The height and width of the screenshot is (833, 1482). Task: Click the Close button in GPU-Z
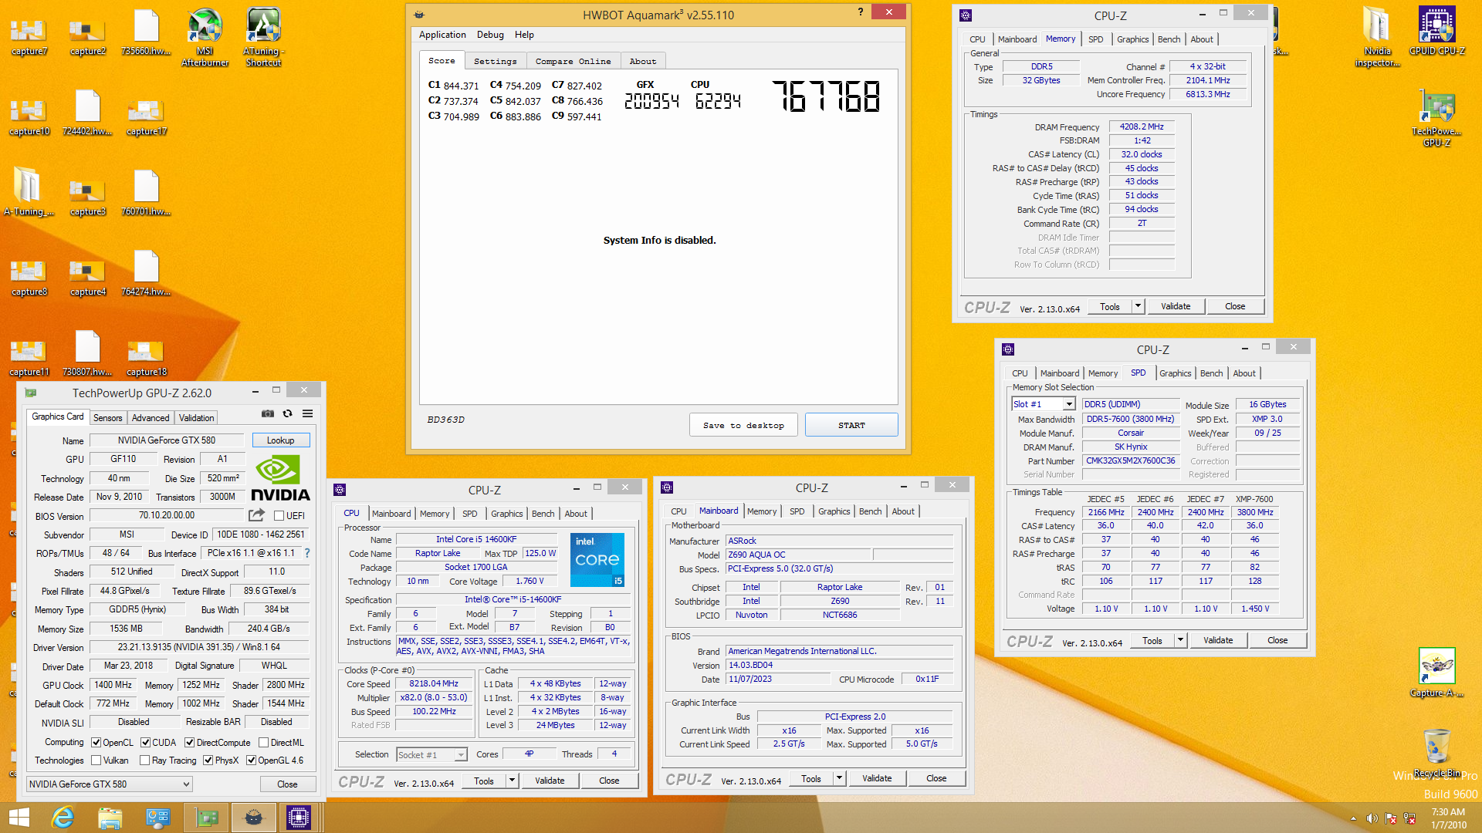pos(287,784)
